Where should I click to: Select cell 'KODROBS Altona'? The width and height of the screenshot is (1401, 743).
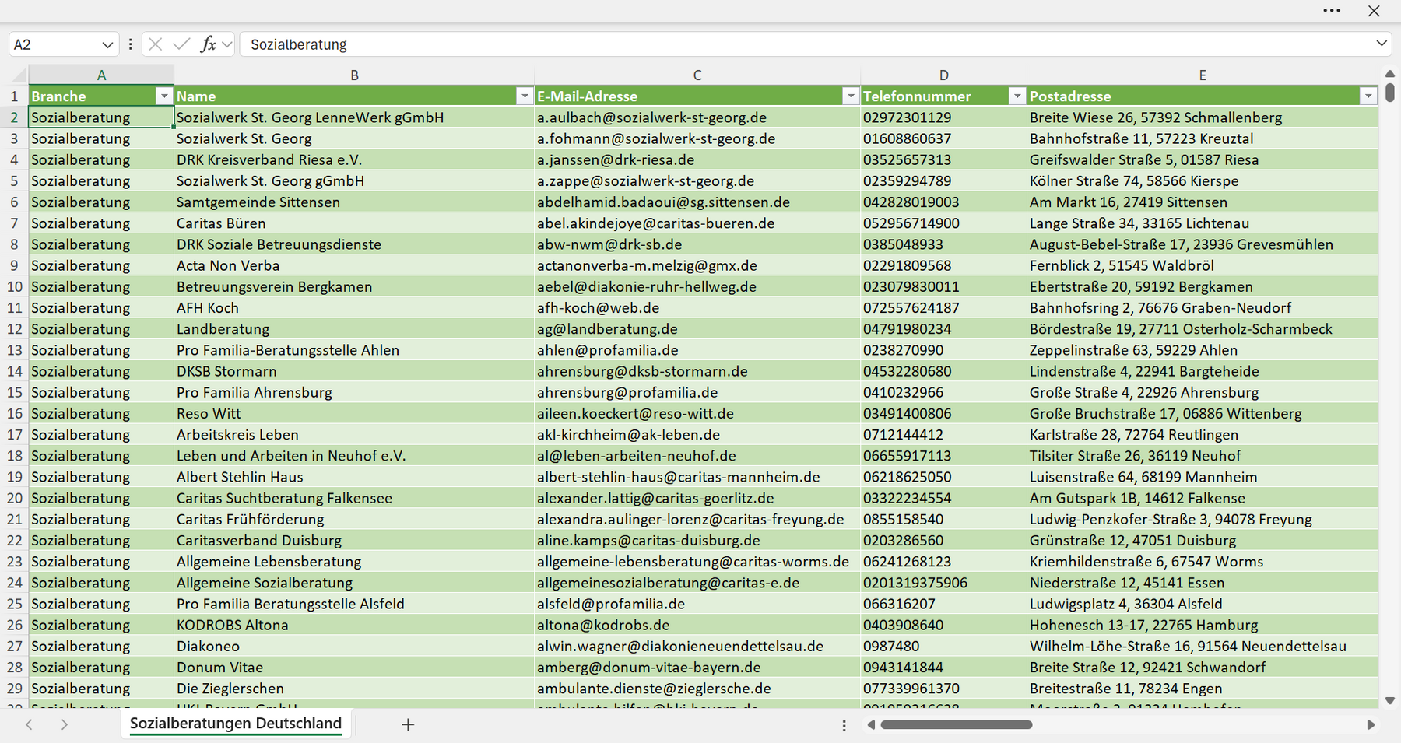[x=354, y=625]
